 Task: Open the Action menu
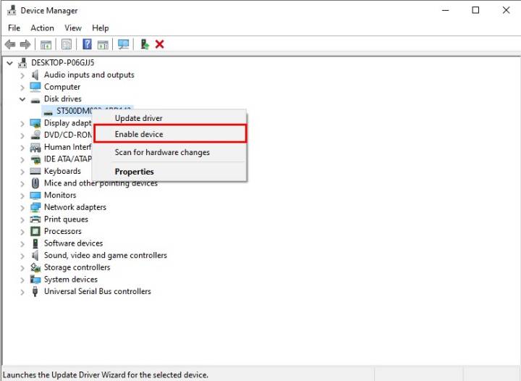tap(42, 28)
